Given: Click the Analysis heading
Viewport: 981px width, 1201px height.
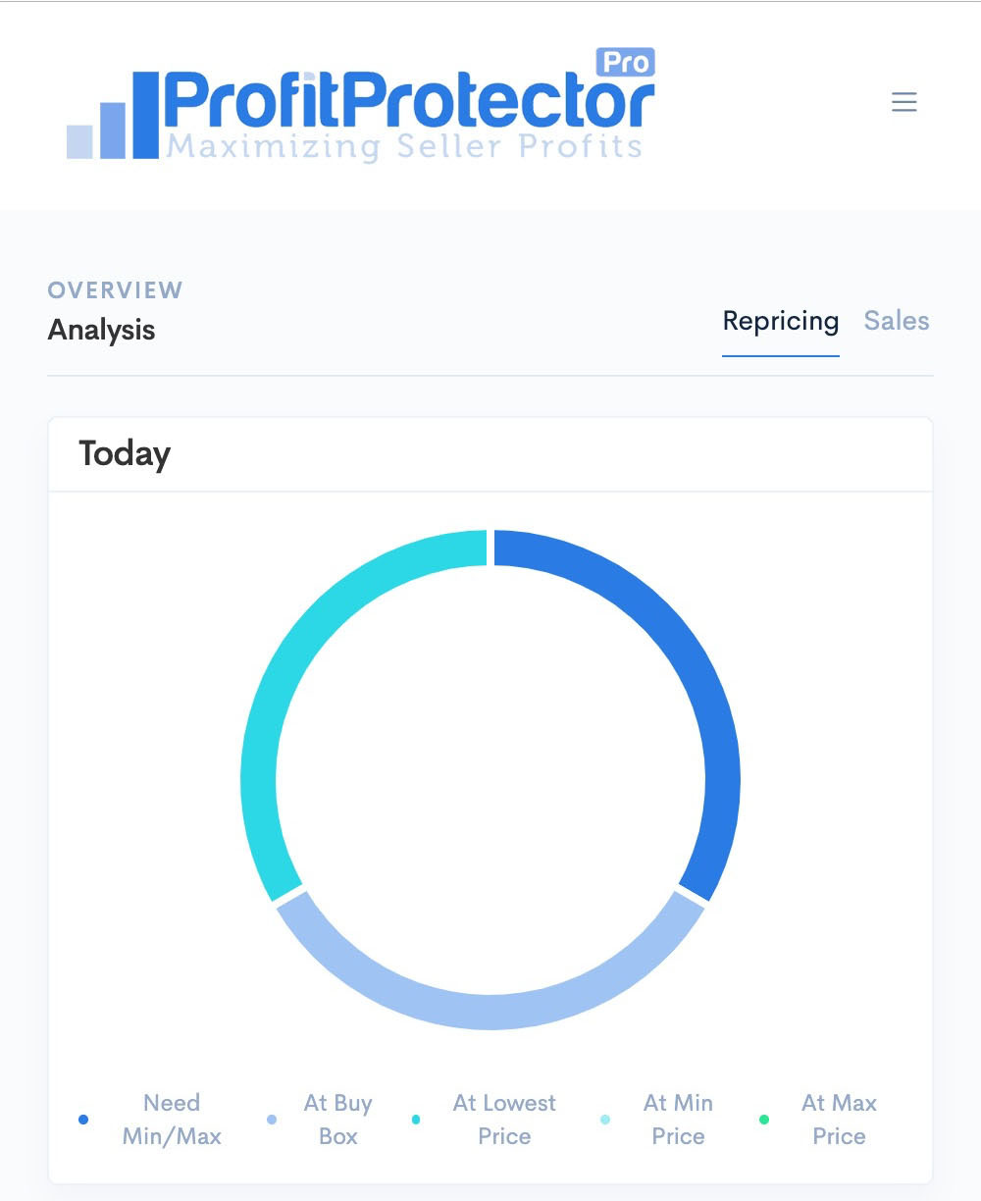Looking at the screenshot, I should click(102, 330).
